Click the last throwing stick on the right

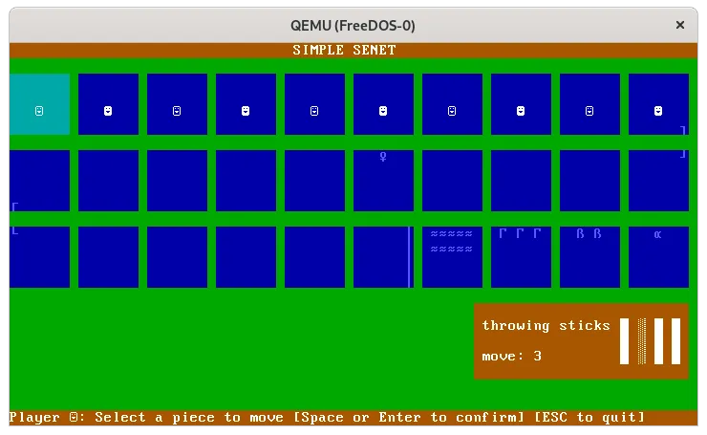675,341
